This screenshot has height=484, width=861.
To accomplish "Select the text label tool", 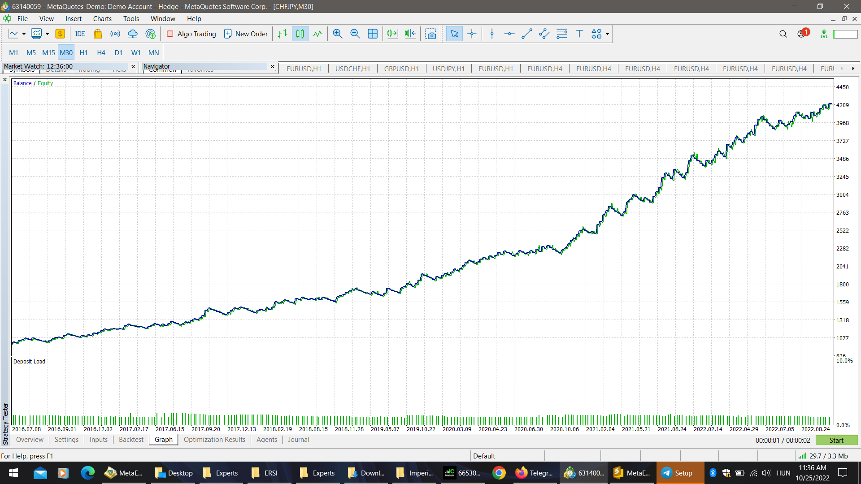I will (x=579, y=34).
